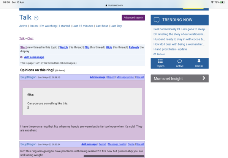The image size is (228, 158).
Task: Show threads from Last 15 minutes
Action: [x=83, y=26]
